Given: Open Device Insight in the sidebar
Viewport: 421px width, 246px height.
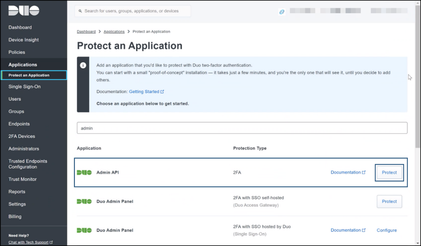Looking at the screenshot, I should pyautogui.click(x=24, y=40).
